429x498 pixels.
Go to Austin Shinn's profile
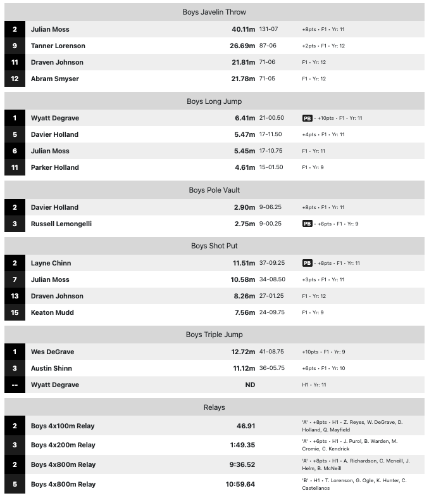point(51,368)
